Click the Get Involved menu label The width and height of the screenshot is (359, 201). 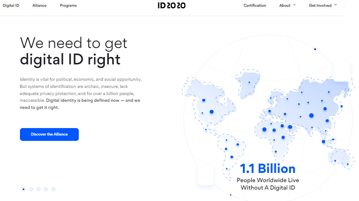pos(320,6)
